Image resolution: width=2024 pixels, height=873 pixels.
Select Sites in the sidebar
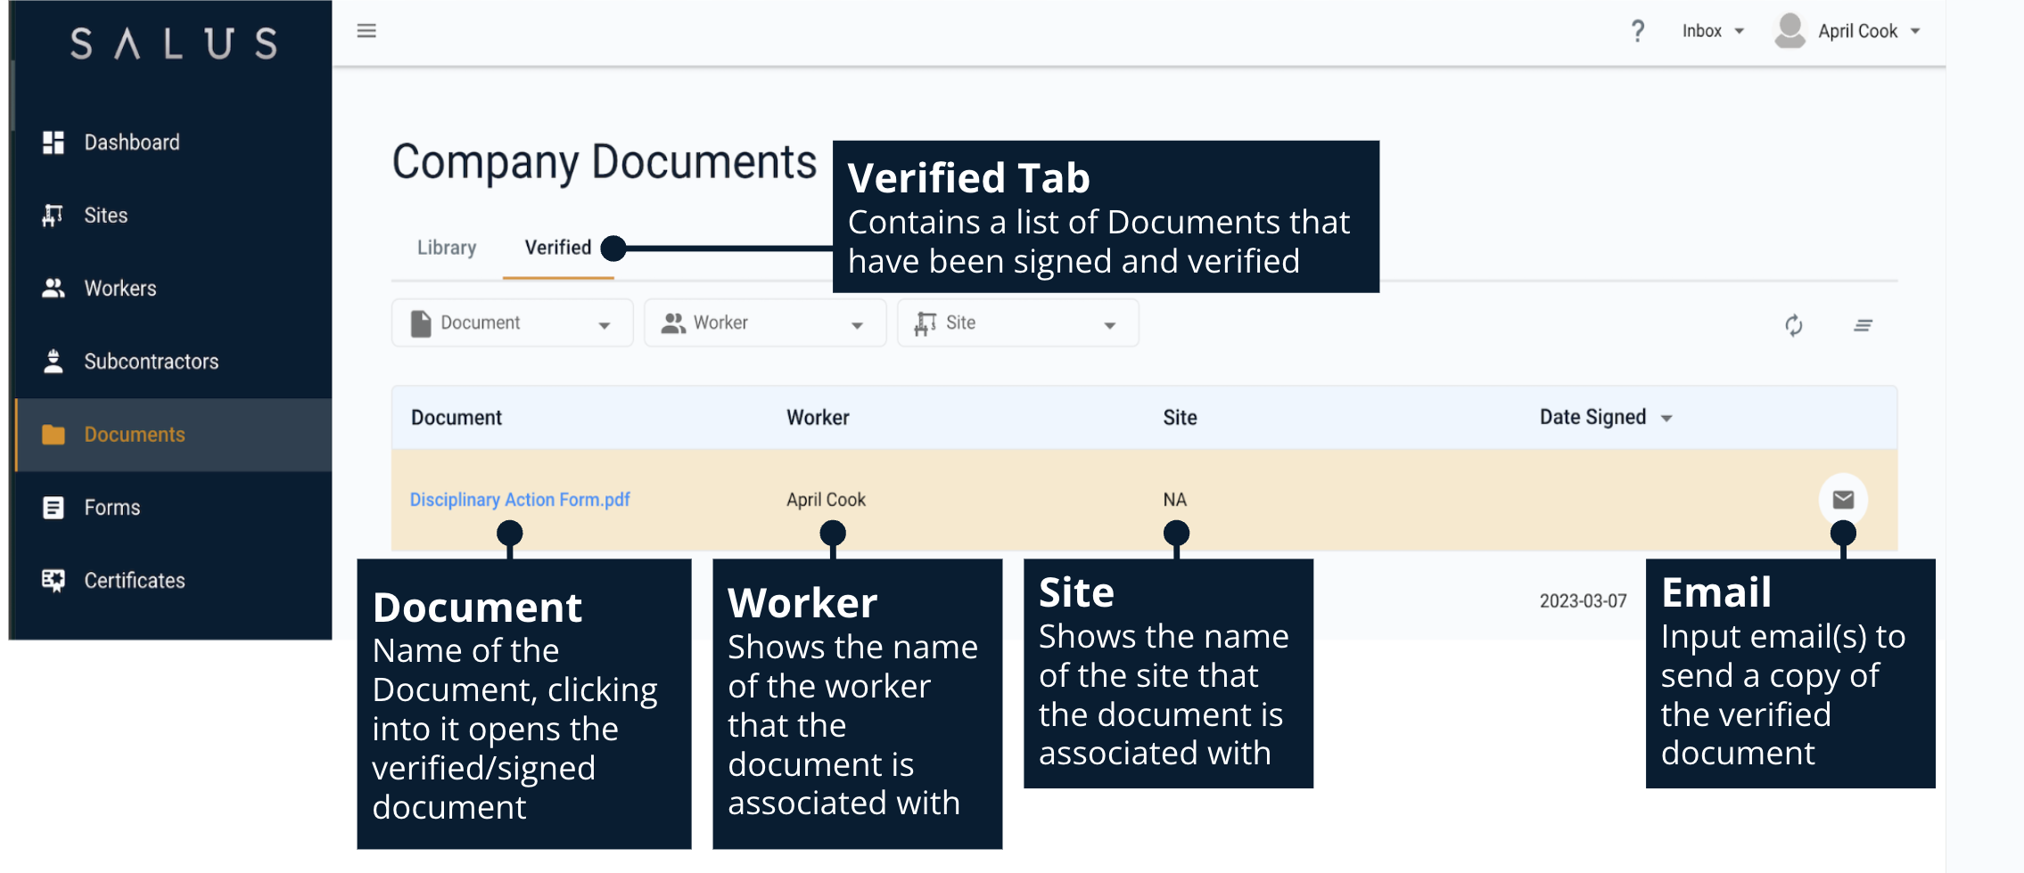[104, 215]
